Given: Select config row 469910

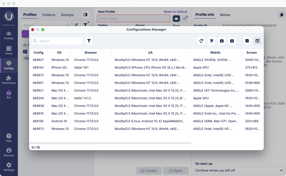Looking at the screenshot, I should coord(146,113).
